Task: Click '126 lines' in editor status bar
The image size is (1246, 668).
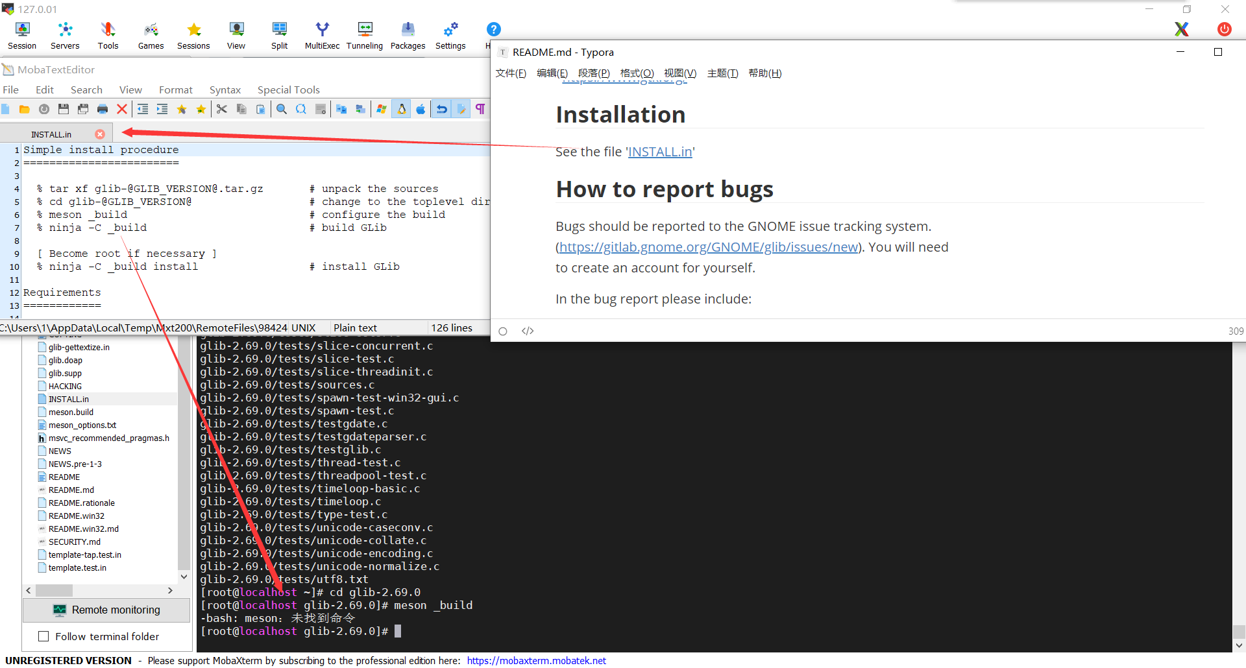Action: (x=452, y=328)
